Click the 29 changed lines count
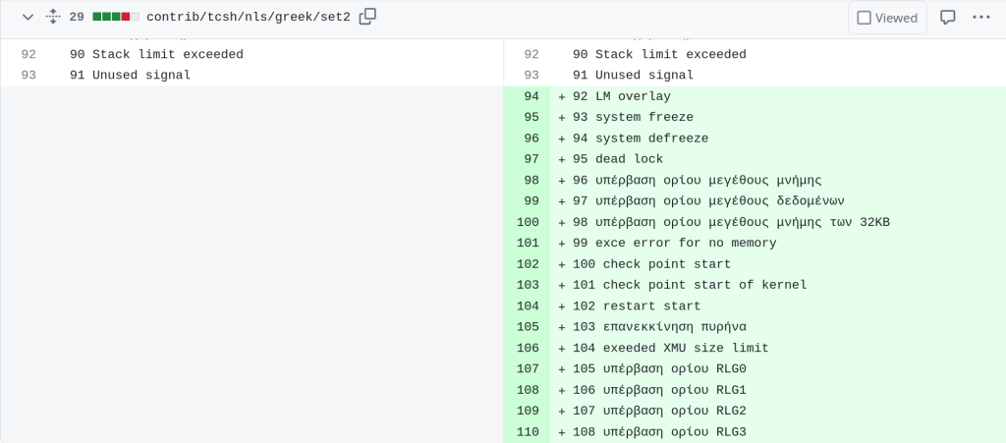Screen dimensions: 1006x443 coord(77,17)
